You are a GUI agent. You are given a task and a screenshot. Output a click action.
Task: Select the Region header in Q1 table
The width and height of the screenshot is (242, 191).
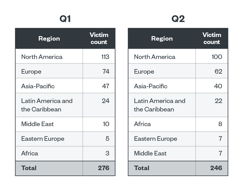coord(49,39)
